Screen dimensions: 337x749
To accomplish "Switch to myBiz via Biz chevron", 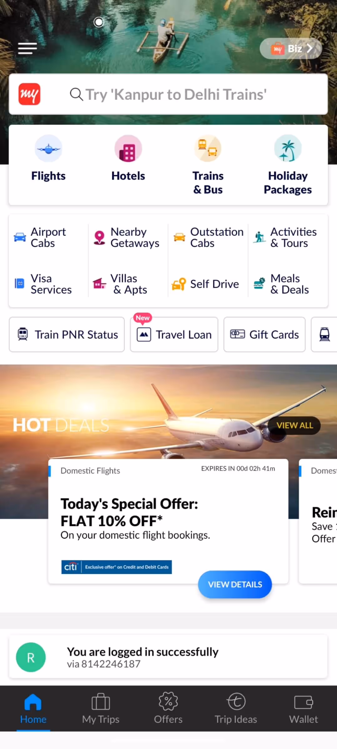I will pyautogui.click(x=291, y=48).
